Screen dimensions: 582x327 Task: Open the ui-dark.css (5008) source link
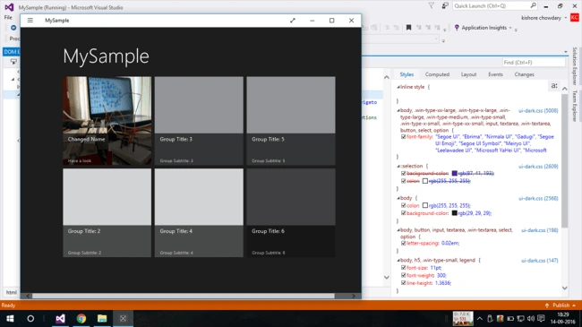point(538,111)
